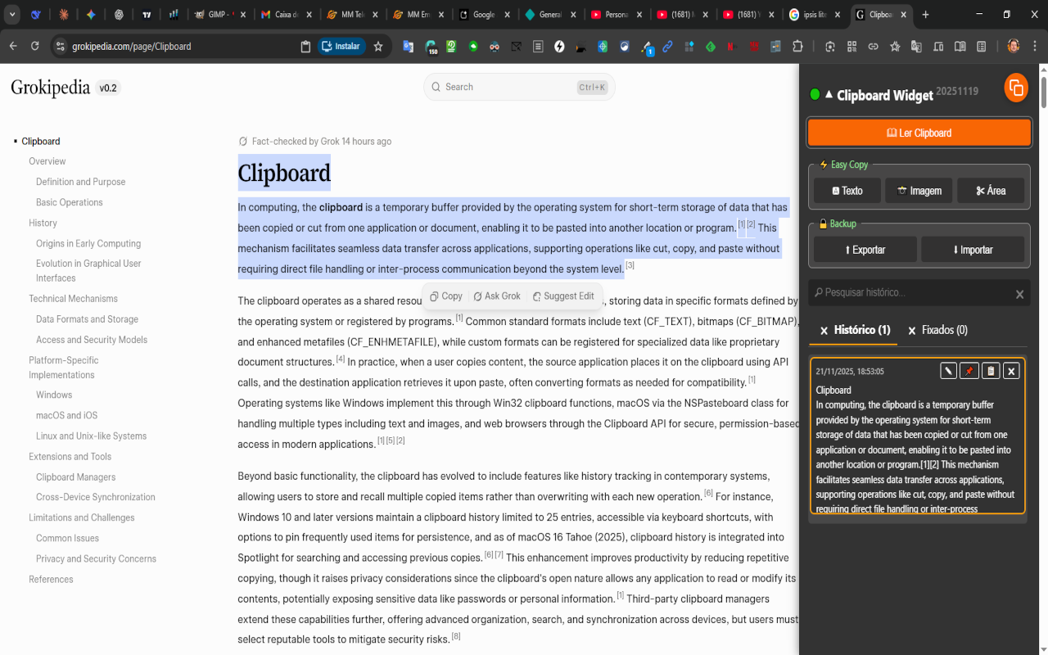
Task: Open Clipboard Managers sidebar link
Action: 75,477
